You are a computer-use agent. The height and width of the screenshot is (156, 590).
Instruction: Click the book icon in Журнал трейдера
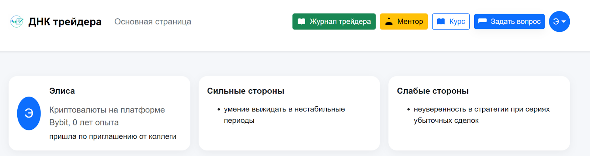(x=301, y=22)
